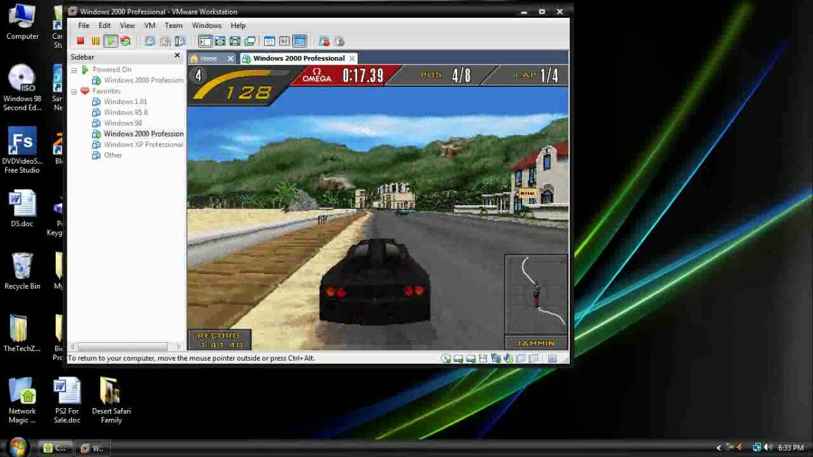The width and height of the screenshot is (813, 457).
Task: Open the Snapshot Manager toolbar icon
Action: pyautogui.click(x=180, y=41)
